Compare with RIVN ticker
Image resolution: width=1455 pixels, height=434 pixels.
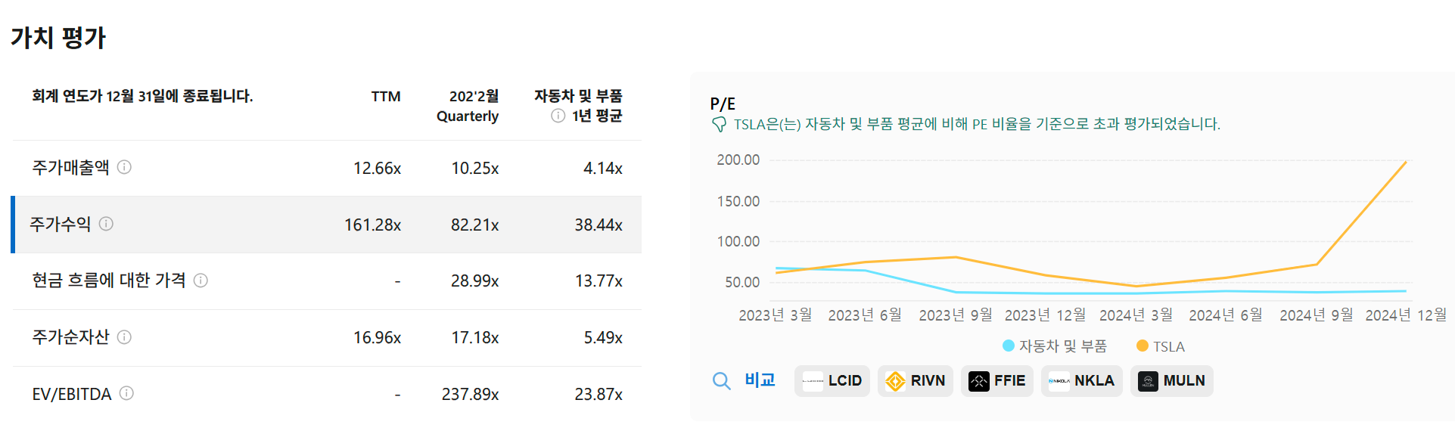[916, 381]
